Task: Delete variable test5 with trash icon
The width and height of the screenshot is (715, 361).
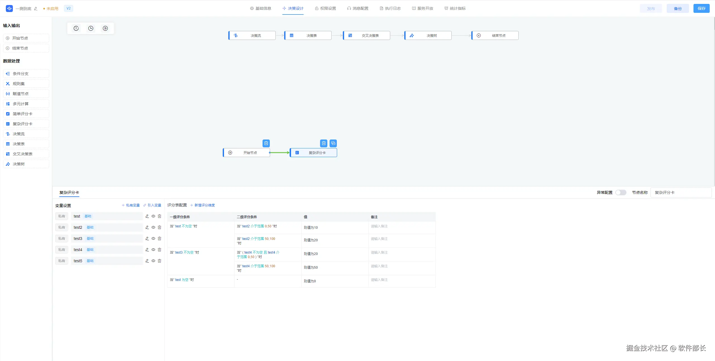Action: (x=159, y=261)
